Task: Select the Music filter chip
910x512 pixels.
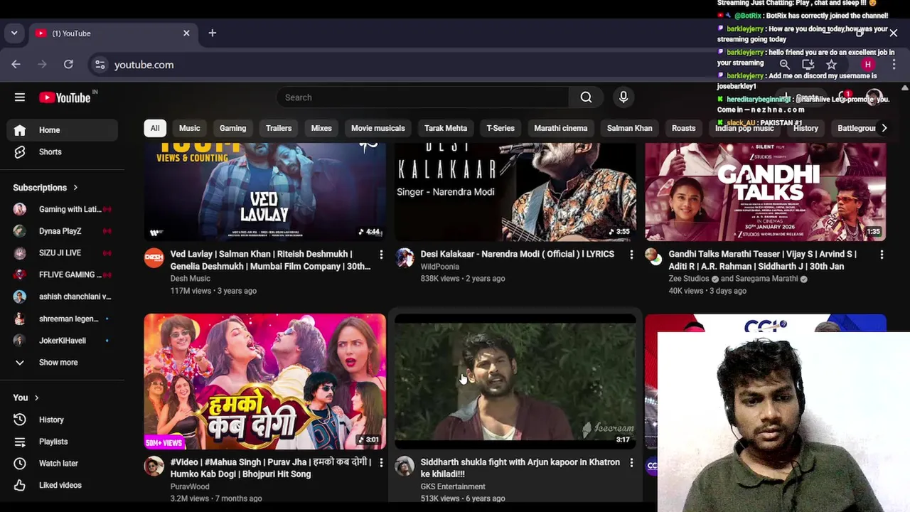Action: [x=189, y=128]
